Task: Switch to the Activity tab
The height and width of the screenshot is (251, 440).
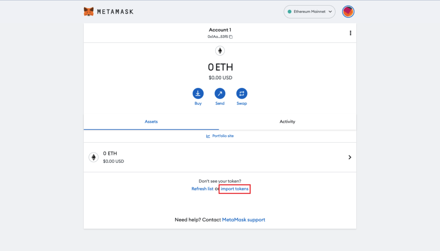Action: click(287, 121)
